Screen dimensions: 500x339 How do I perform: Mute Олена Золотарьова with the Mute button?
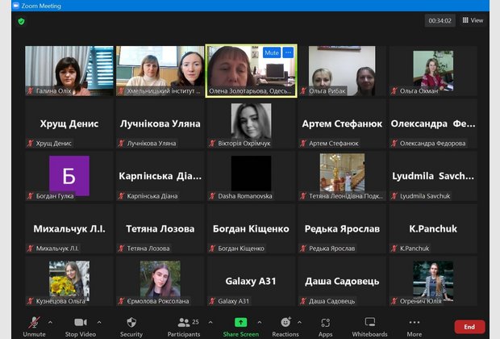pos(272,52)
